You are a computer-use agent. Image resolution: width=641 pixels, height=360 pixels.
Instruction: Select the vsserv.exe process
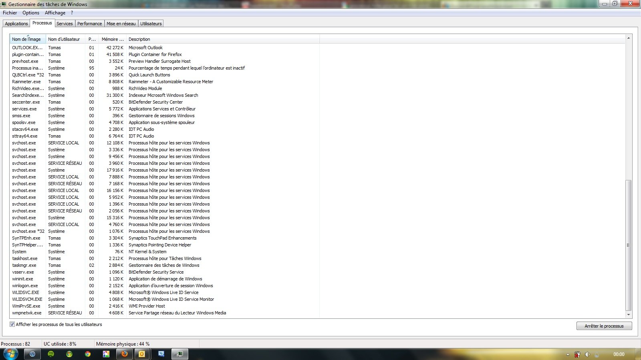click(165, 272)
